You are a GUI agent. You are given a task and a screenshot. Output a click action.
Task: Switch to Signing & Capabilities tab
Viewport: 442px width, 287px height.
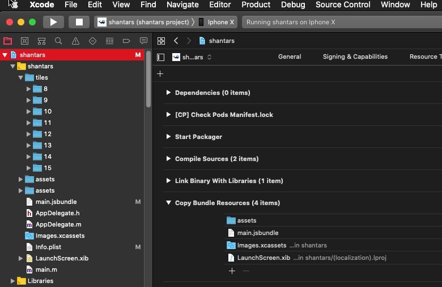(x=355, y=57)
